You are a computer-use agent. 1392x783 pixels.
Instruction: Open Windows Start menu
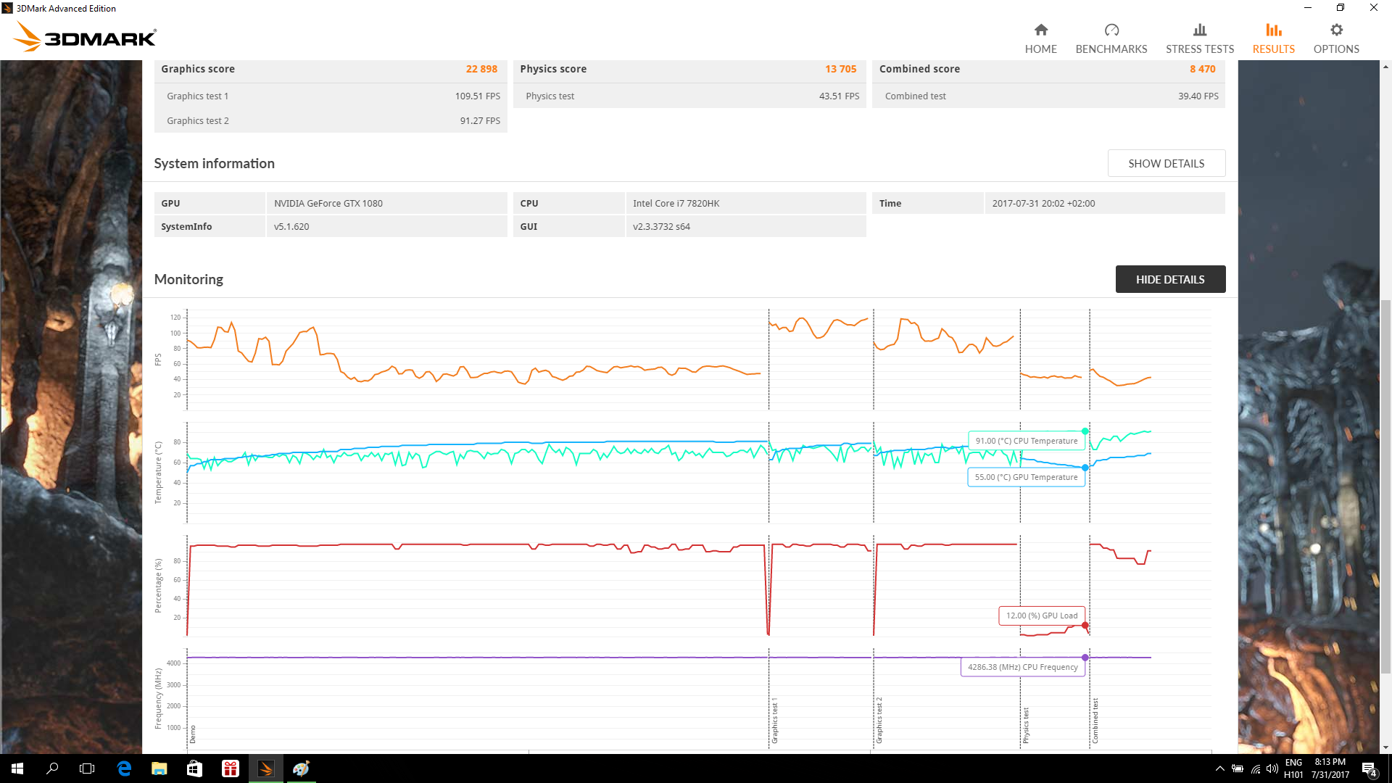click(x=17, y=768)
